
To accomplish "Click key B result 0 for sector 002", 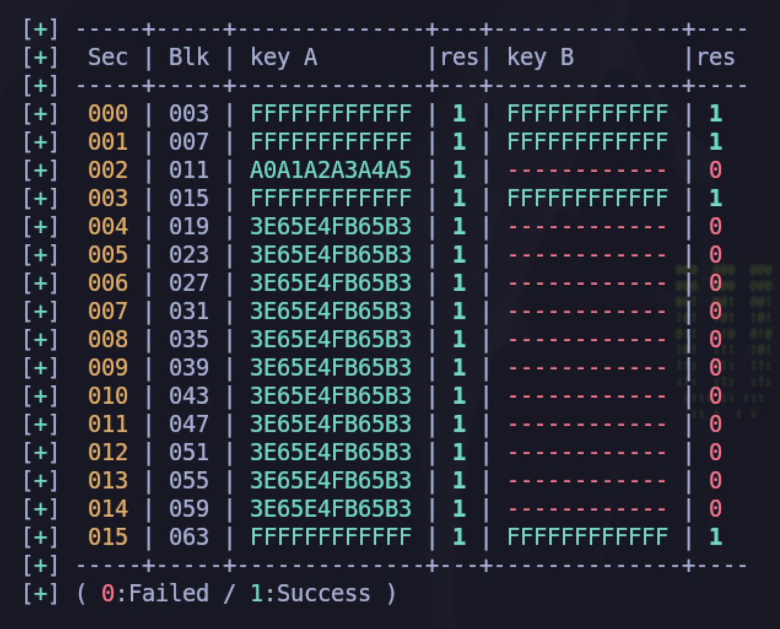I will (x=715, y=170).
